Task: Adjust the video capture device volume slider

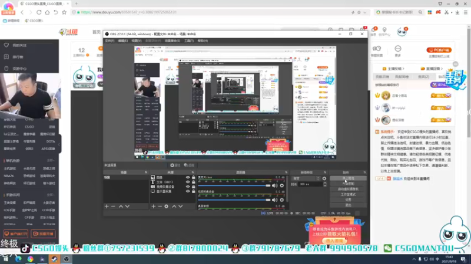Action: click(234, 199)
